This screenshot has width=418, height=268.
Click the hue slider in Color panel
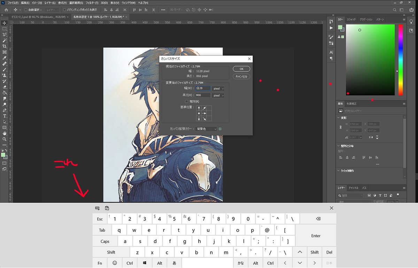[x=401, y=60]
